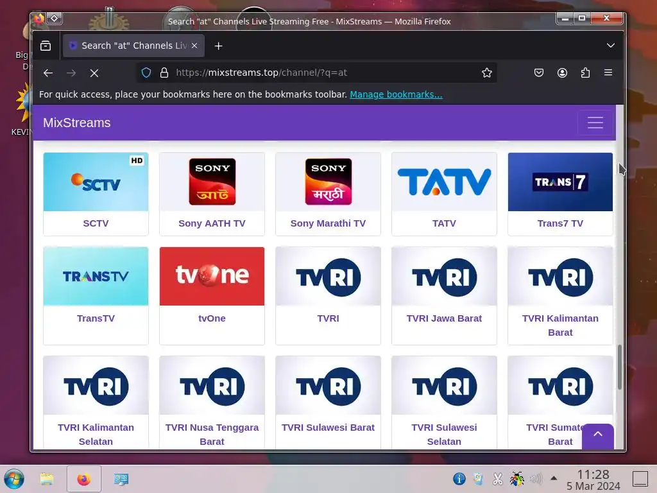
Task: Show site security padlock info
Action: [x=164, y=73]
